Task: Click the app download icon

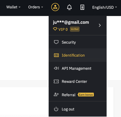Action: point(82,7)
